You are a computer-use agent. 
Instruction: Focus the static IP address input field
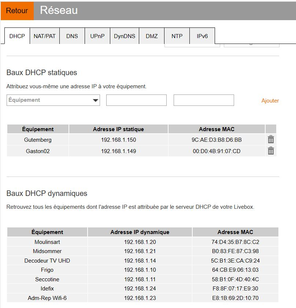point(136,100)
